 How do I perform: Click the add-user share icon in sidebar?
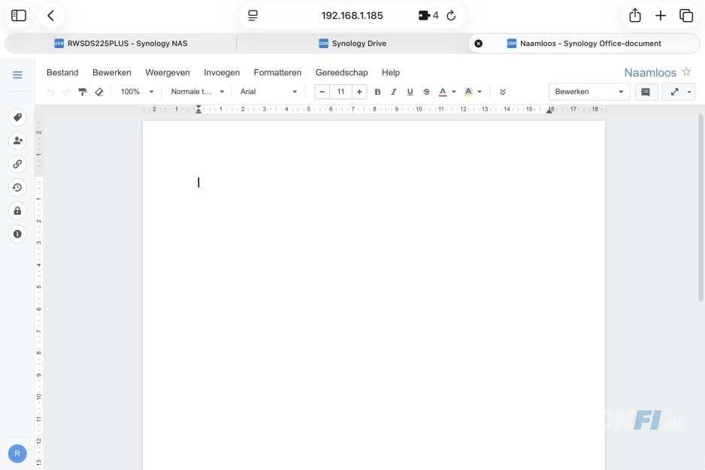pos(17,141)
